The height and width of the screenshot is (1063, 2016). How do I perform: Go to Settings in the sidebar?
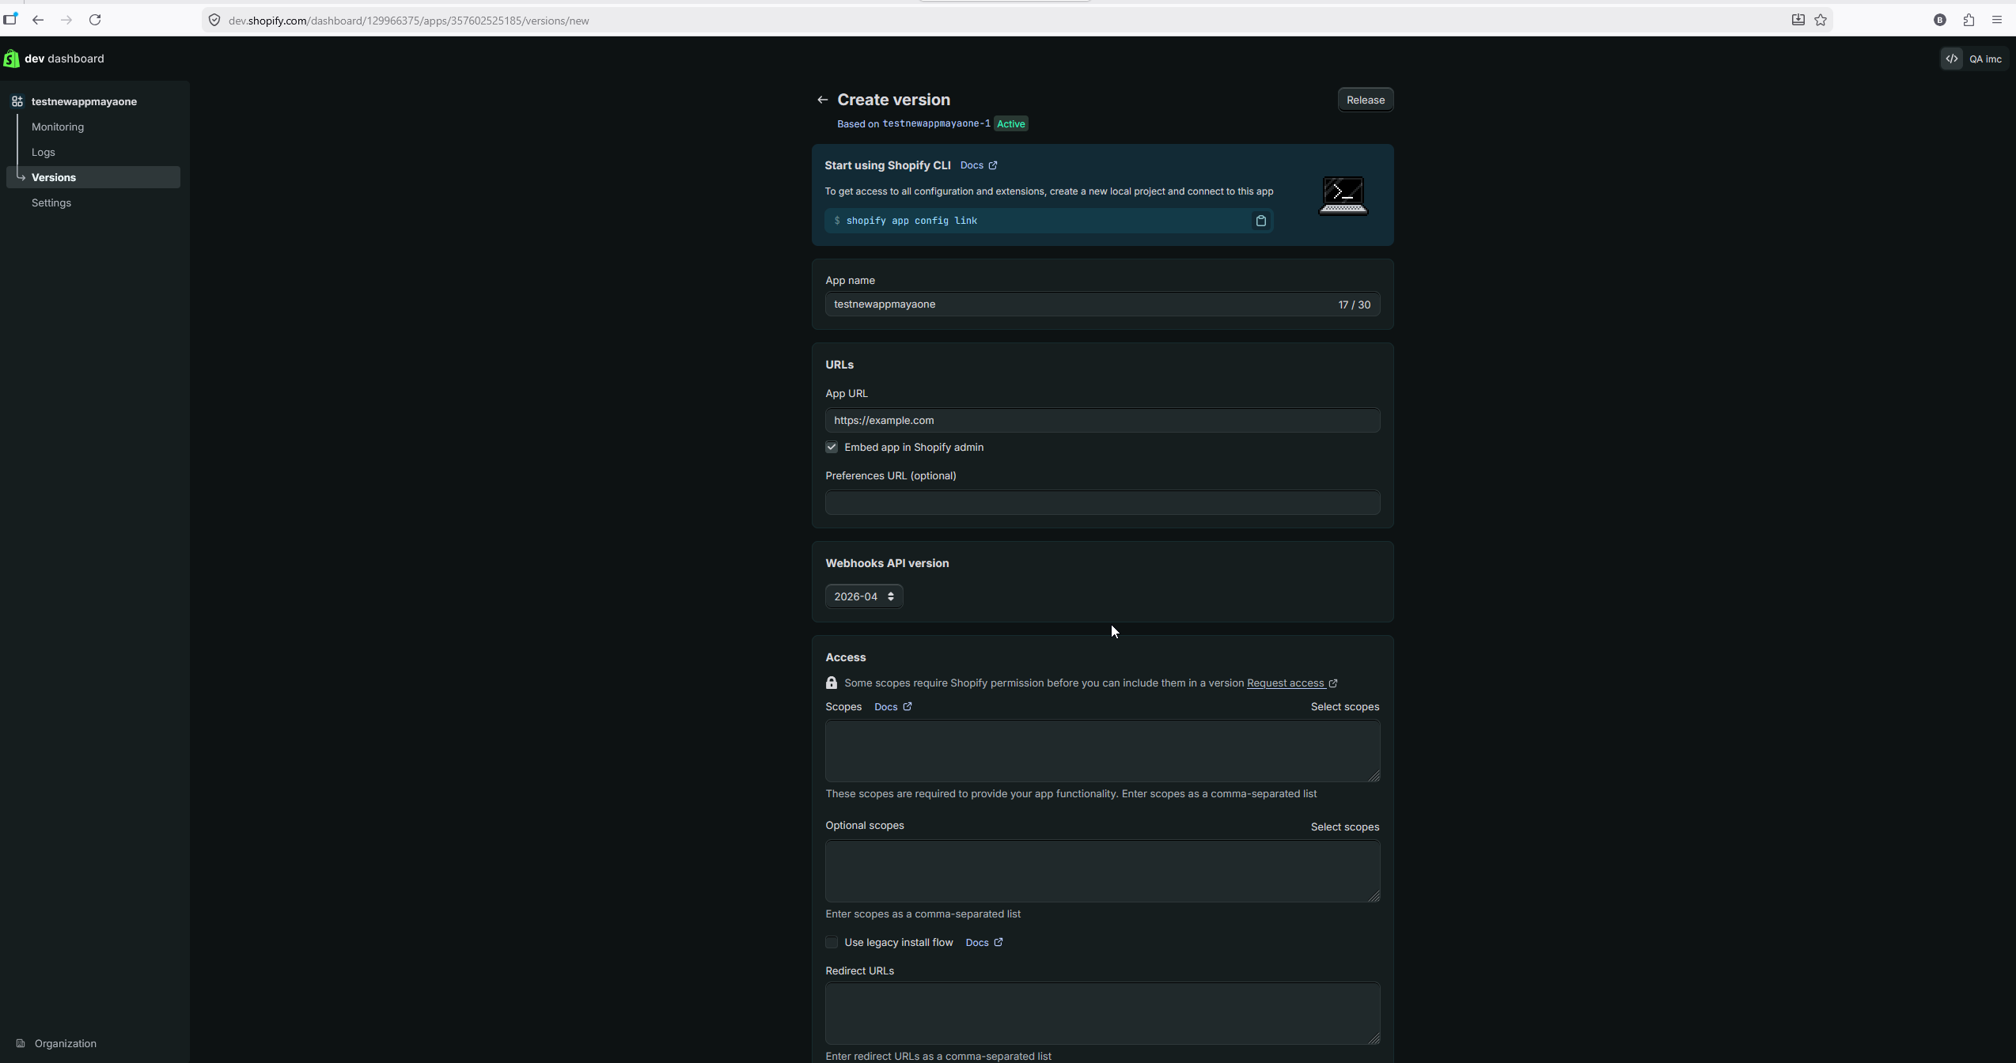pyautogui.click(x=51, y=203)
